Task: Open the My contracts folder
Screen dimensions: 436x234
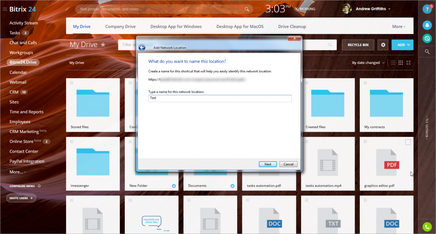Action: (x=387, y=105)
